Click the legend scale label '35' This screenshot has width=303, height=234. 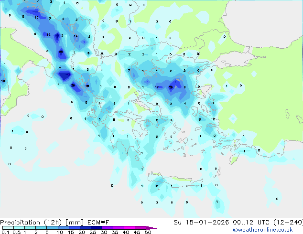pyautogui.click(x=115, y=232)
